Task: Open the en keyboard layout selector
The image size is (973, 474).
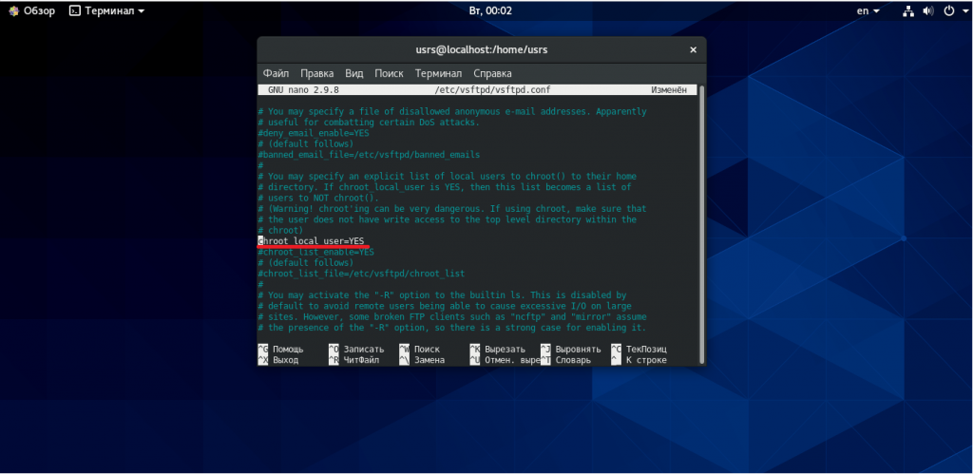Action: 868,10
